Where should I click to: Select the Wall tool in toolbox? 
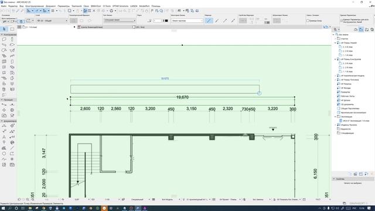(x=4, y=39)
